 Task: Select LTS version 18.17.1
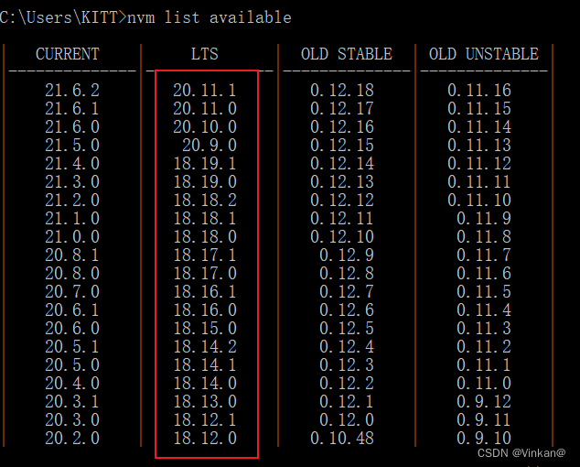tap(205, 255)
